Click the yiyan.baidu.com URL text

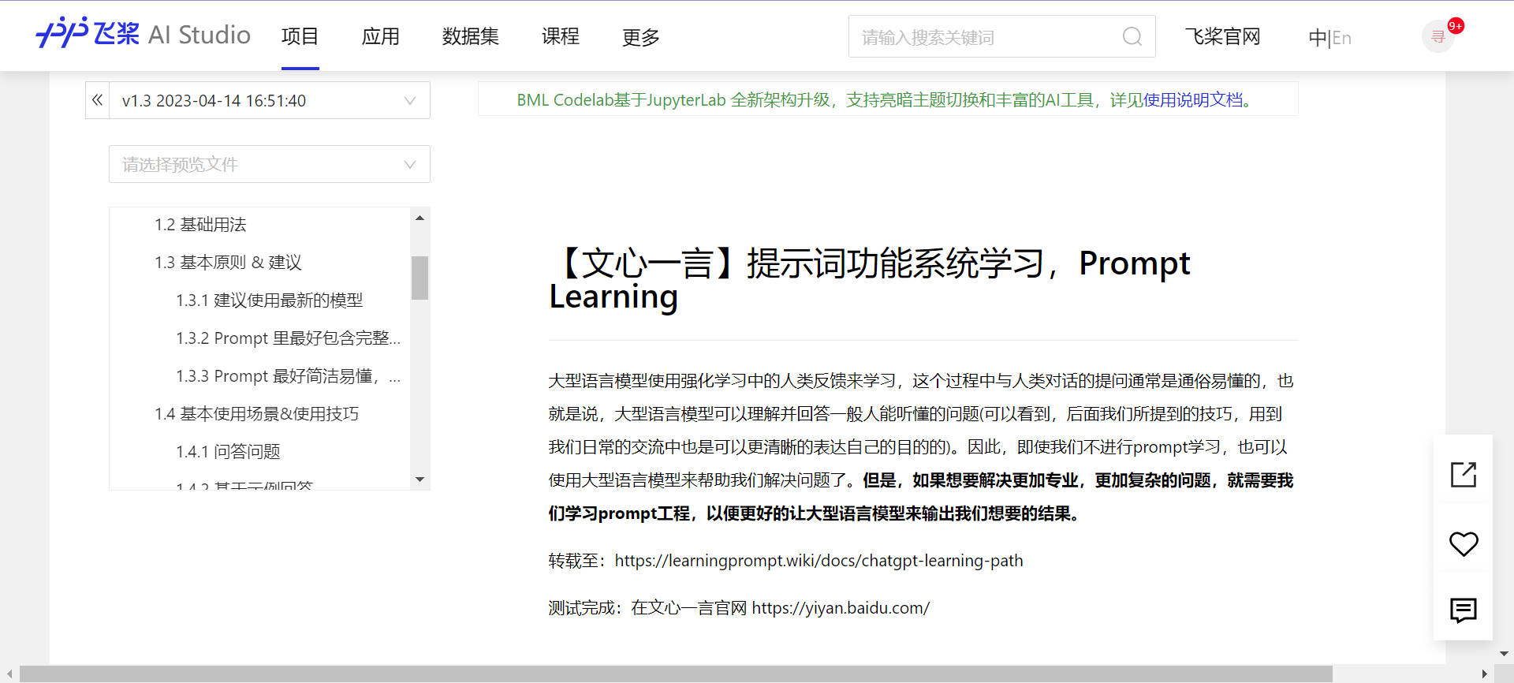[x=841, y=608]
